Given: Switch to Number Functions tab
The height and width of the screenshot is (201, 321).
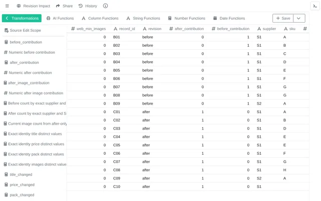Looking at the screenshot, I should pyautogui.click(x=187, y=18).
